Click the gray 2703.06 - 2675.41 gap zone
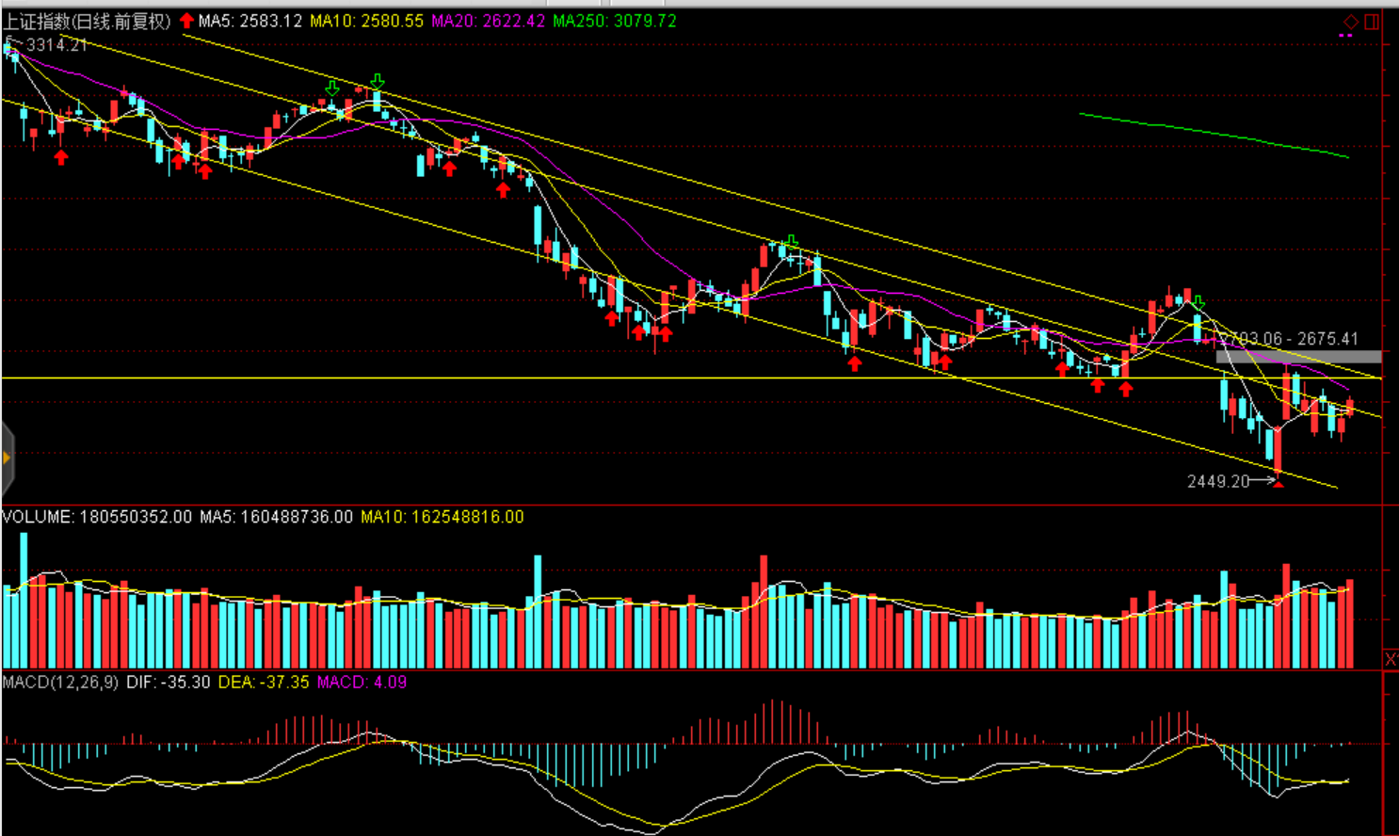Image resolution: width=1399 pixels, height=836 pixels. [1298, 357]
